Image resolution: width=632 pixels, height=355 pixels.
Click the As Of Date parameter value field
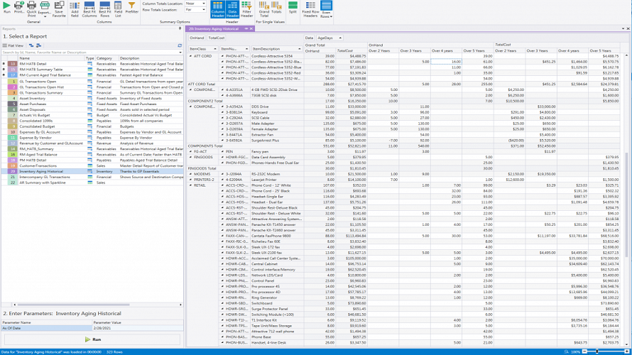[x=138, y=328]
